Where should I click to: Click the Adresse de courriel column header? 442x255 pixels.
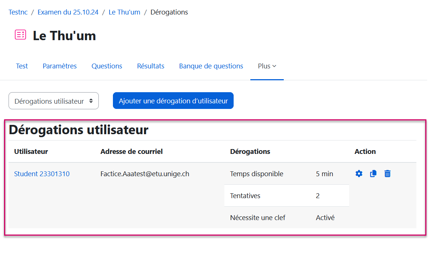point(131,151)
